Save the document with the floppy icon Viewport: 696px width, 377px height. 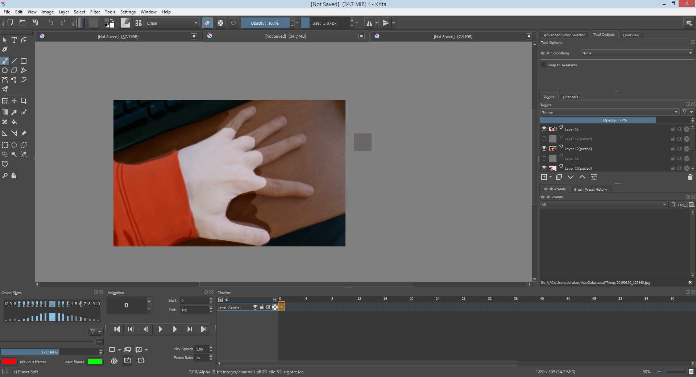click(35, 23)
